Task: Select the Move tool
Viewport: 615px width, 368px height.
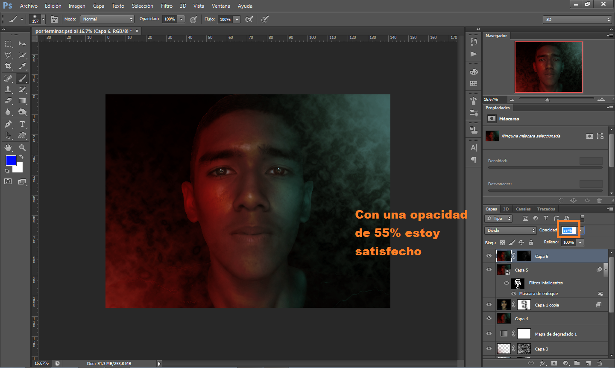Action: [x=22, y=44]
